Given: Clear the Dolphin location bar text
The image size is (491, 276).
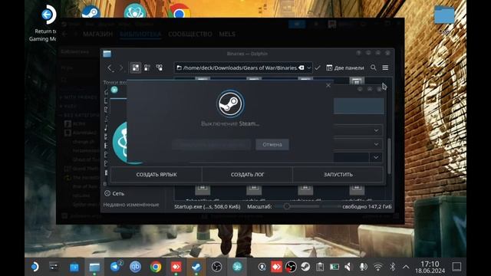Looking at the screenshot, I should (301, 67).
